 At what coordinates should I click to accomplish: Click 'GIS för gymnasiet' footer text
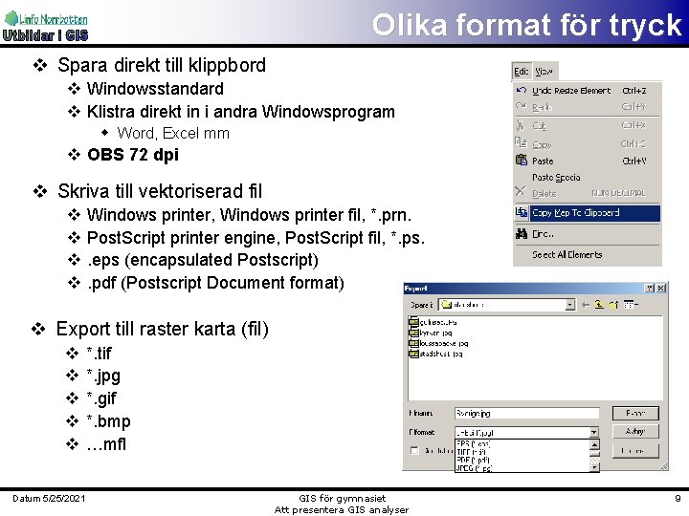(x=342, y=499)
